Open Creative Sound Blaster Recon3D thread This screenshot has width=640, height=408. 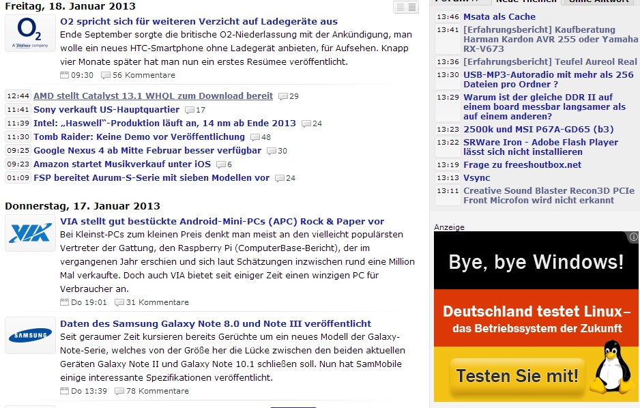[549, 195]
